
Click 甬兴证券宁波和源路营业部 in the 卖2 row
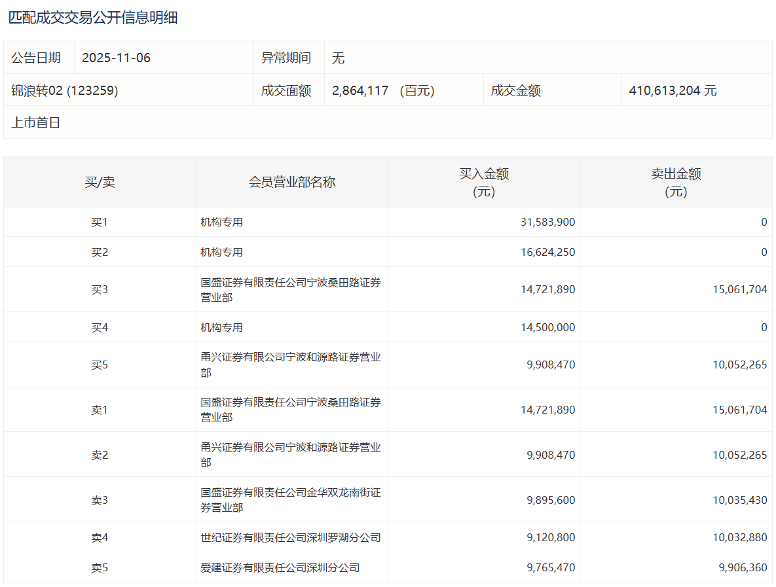(290, 455)
